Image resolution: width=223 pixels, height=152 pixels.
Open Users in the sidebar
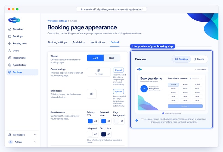pos(22,51)
